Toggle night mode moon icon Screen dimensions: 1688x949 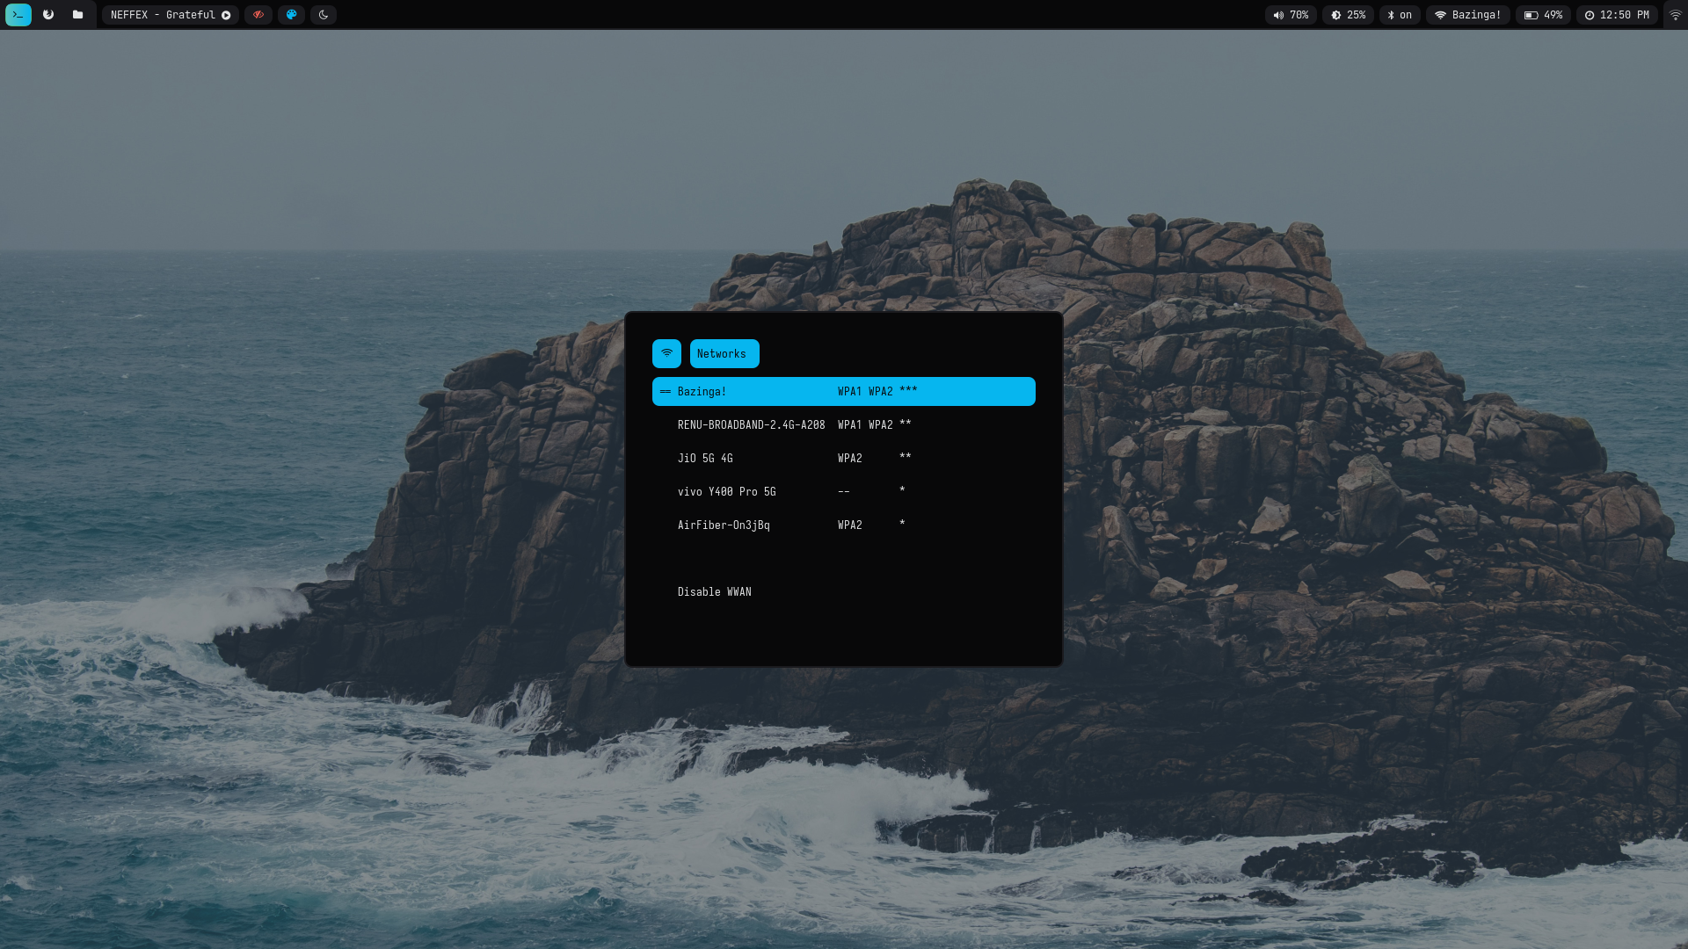pyautogui.click(x=324, y=15)
